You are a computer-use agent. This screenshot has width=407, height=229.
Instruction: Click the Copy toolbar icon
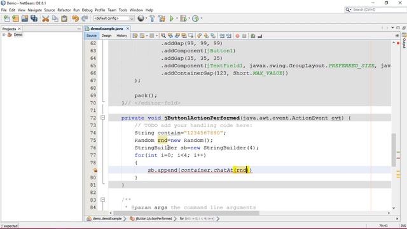click(55, 18)
